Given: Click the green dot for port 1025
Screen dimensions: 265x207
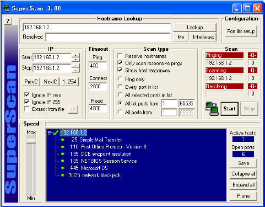Looking at the screenshot, I should (63, 175).
